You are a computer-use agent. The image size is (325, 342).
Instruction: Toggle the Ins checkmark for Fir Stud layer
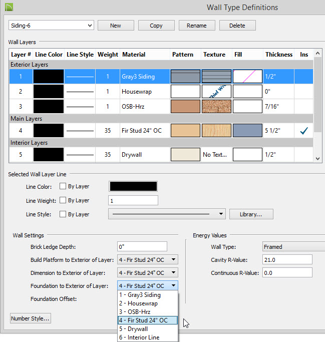coord(304,130)
